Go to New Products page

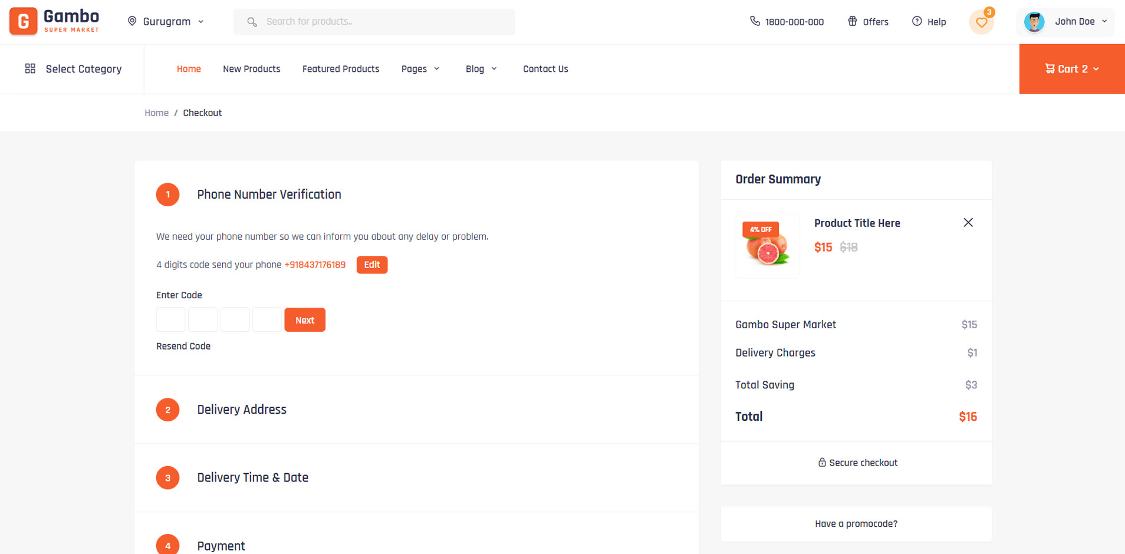[251, 69]
